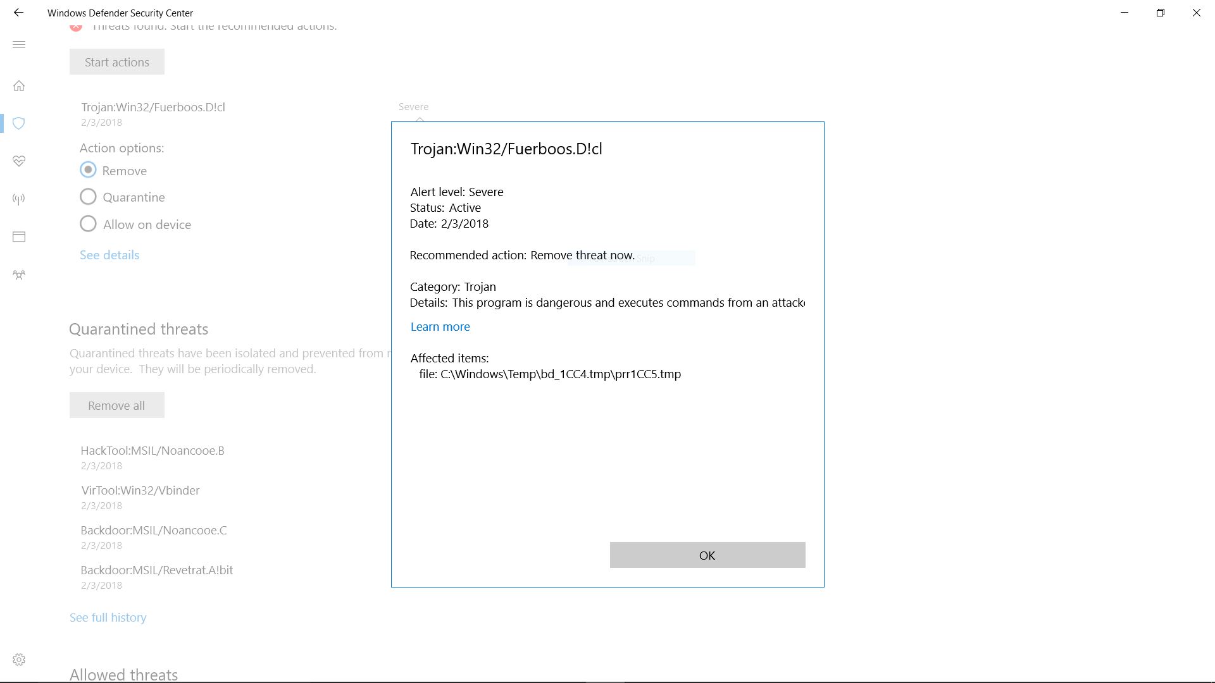Click the Learn more link
The height and width of the screenshot is (683, 1215).
[440, 327]
